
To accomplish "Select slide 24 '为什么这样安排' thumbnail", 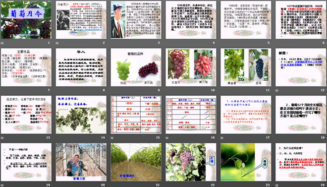I will (301, 162).
